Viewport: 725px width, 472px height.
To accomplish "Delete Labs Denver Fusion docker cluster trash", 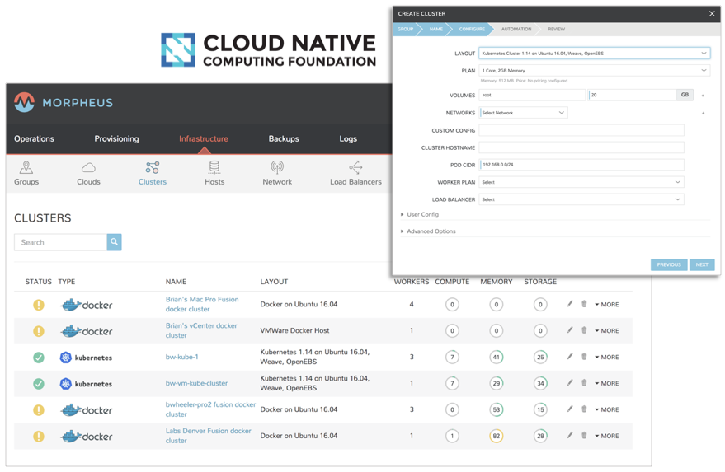I will point(584,435).
